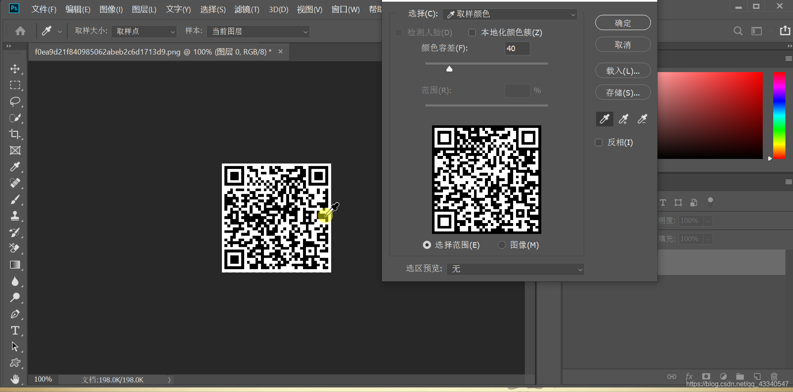Open the 选择(C) 取样颜色 dropdown
Screen dimensions: 793x392
pyautogui.click(x=510, y=14)
